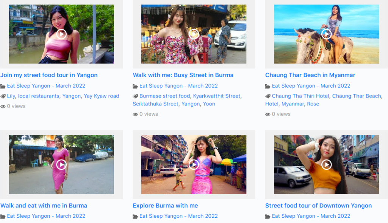The height and width of the screenshot is (223, 388).
Task: Play the Walk and eat video thumbnail
Action: coord(61,164)
